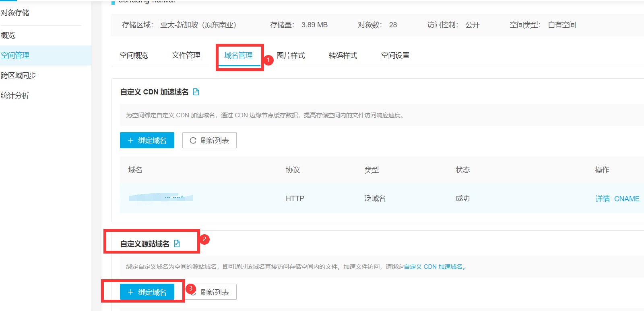644x311 pixels.
Task: Open 概览 in the left sidebar
Action: 8,35
